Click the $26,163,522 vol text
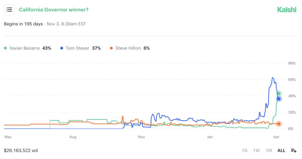 click(21, 150)
